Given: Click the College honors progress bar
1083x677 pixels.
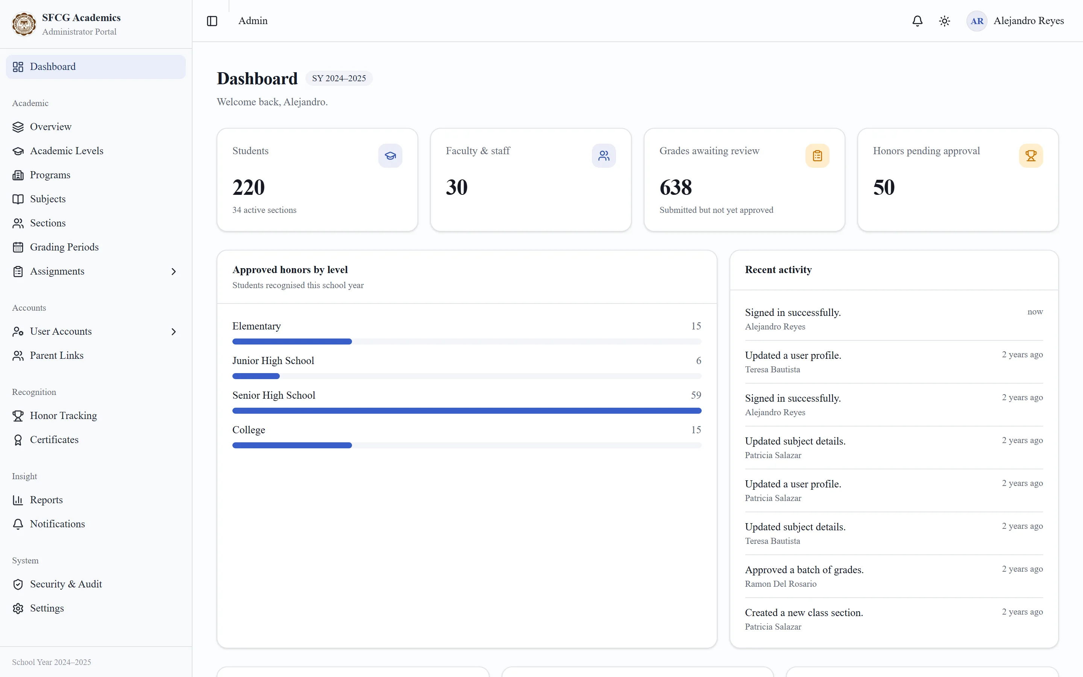Looking at the screenshot, I should [x=467, y=445].
